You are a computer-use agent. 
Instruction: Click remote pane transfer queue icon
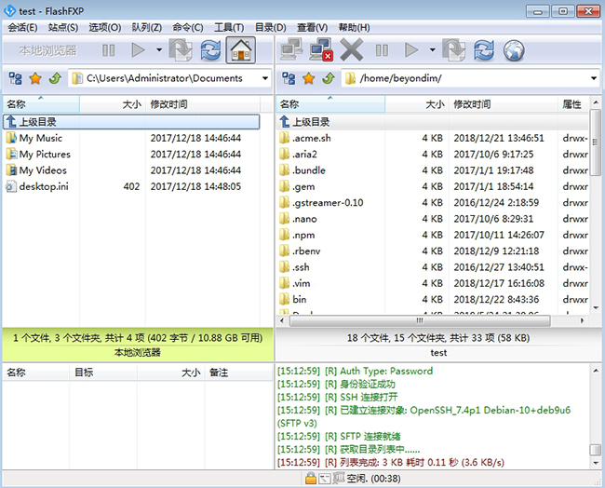click(x=454, y=50)
